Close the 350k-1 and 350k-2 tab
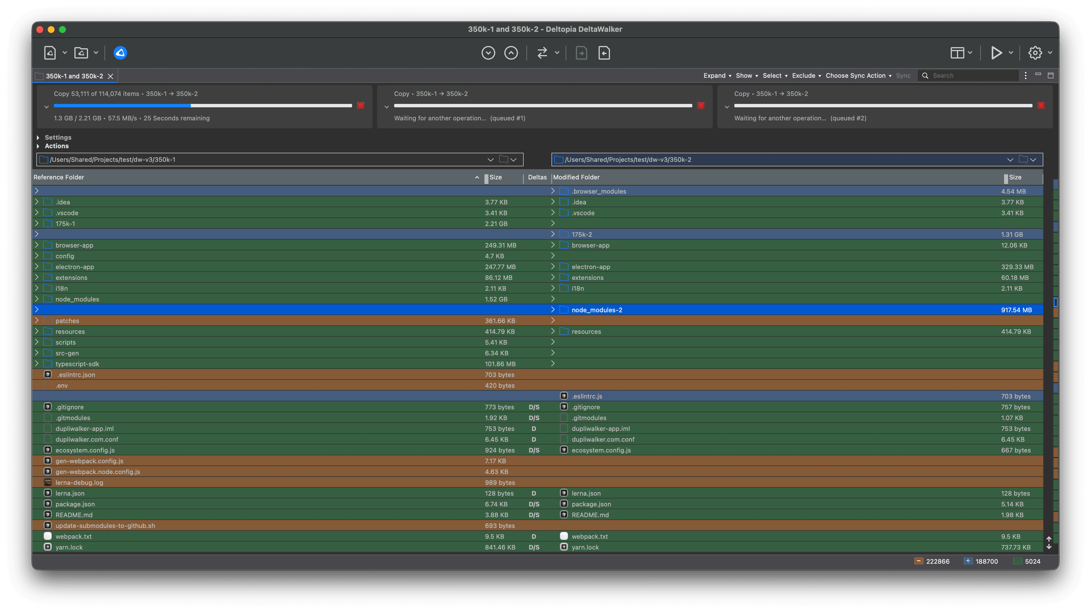1091x612 pixels. (x=111, y=76)
